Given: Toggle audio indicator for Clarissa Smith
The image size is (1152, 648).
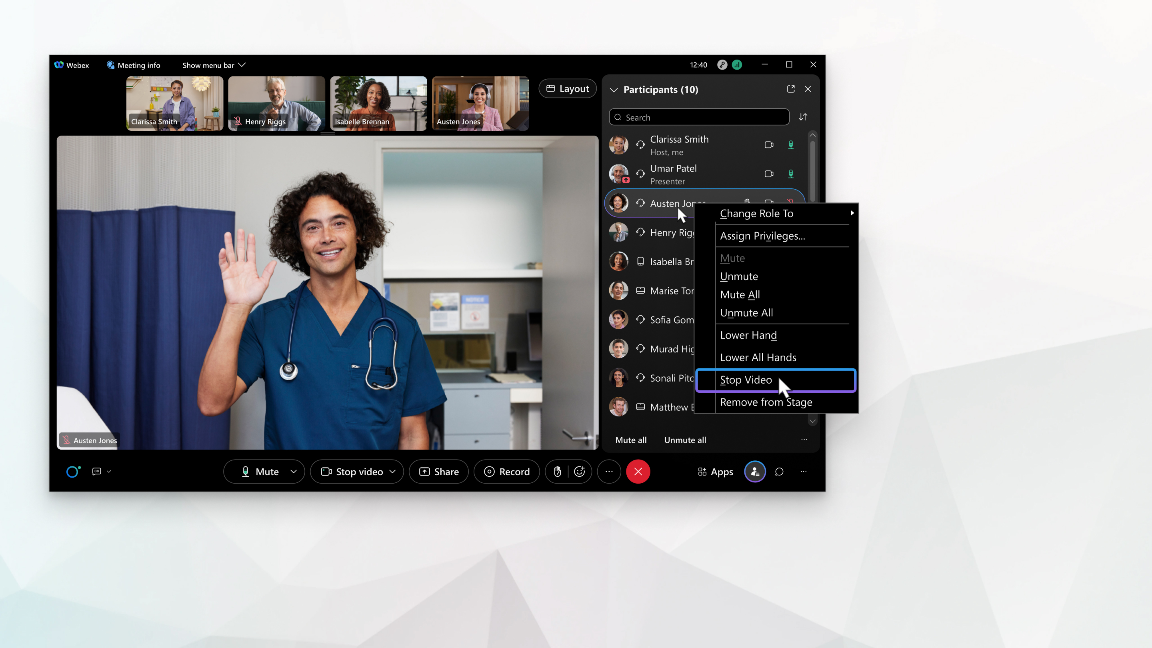Looking at the screenshot, I should [790, 144].
